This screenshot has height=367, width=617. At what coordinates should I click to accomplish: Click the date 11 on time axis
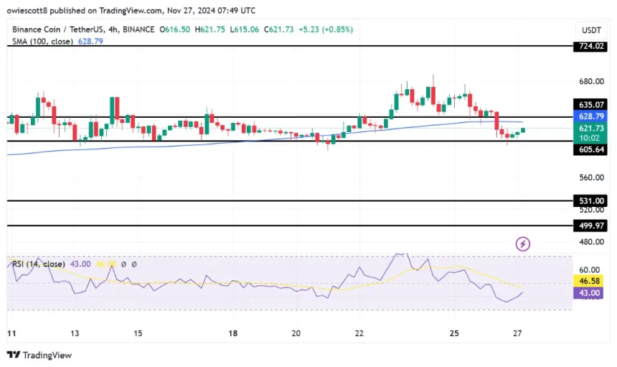[x=11, y=334]
